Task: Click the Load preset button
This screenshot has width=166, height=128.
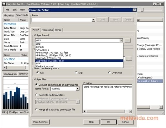Action: coord(103,20)
